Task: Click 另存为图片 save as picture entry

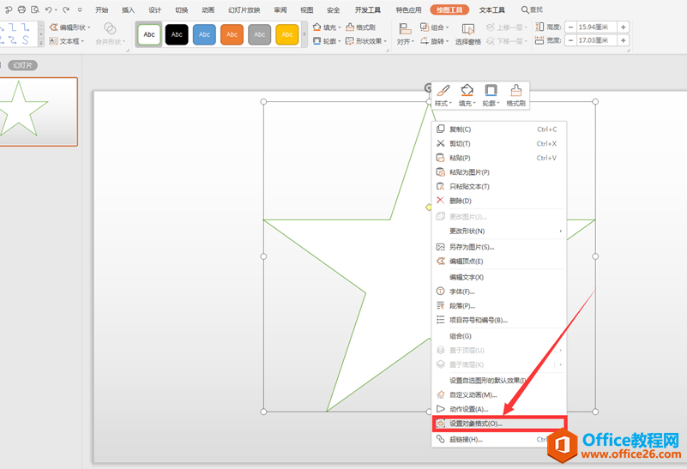Action: 471,247
